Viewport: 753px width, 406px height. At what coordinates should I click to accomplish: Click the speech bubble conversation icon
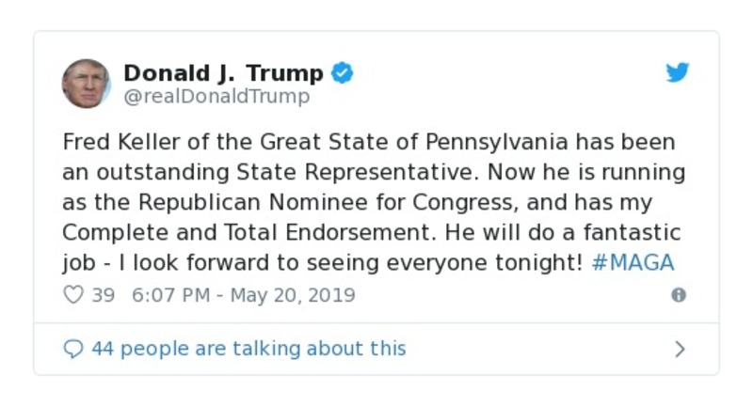(x=73, y=349)
